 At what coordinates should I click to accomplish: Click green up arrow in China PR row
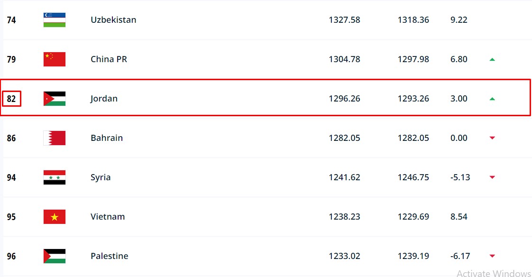click(492, 59)
